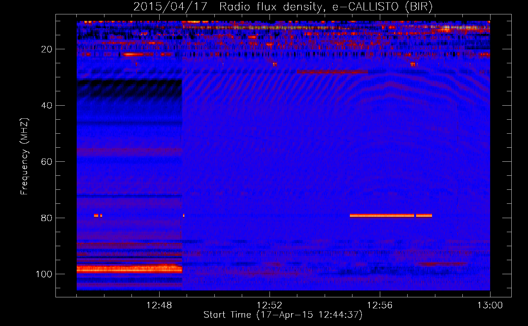
Task: Click the 12:48 time tick label
Action: click(159, 305)
